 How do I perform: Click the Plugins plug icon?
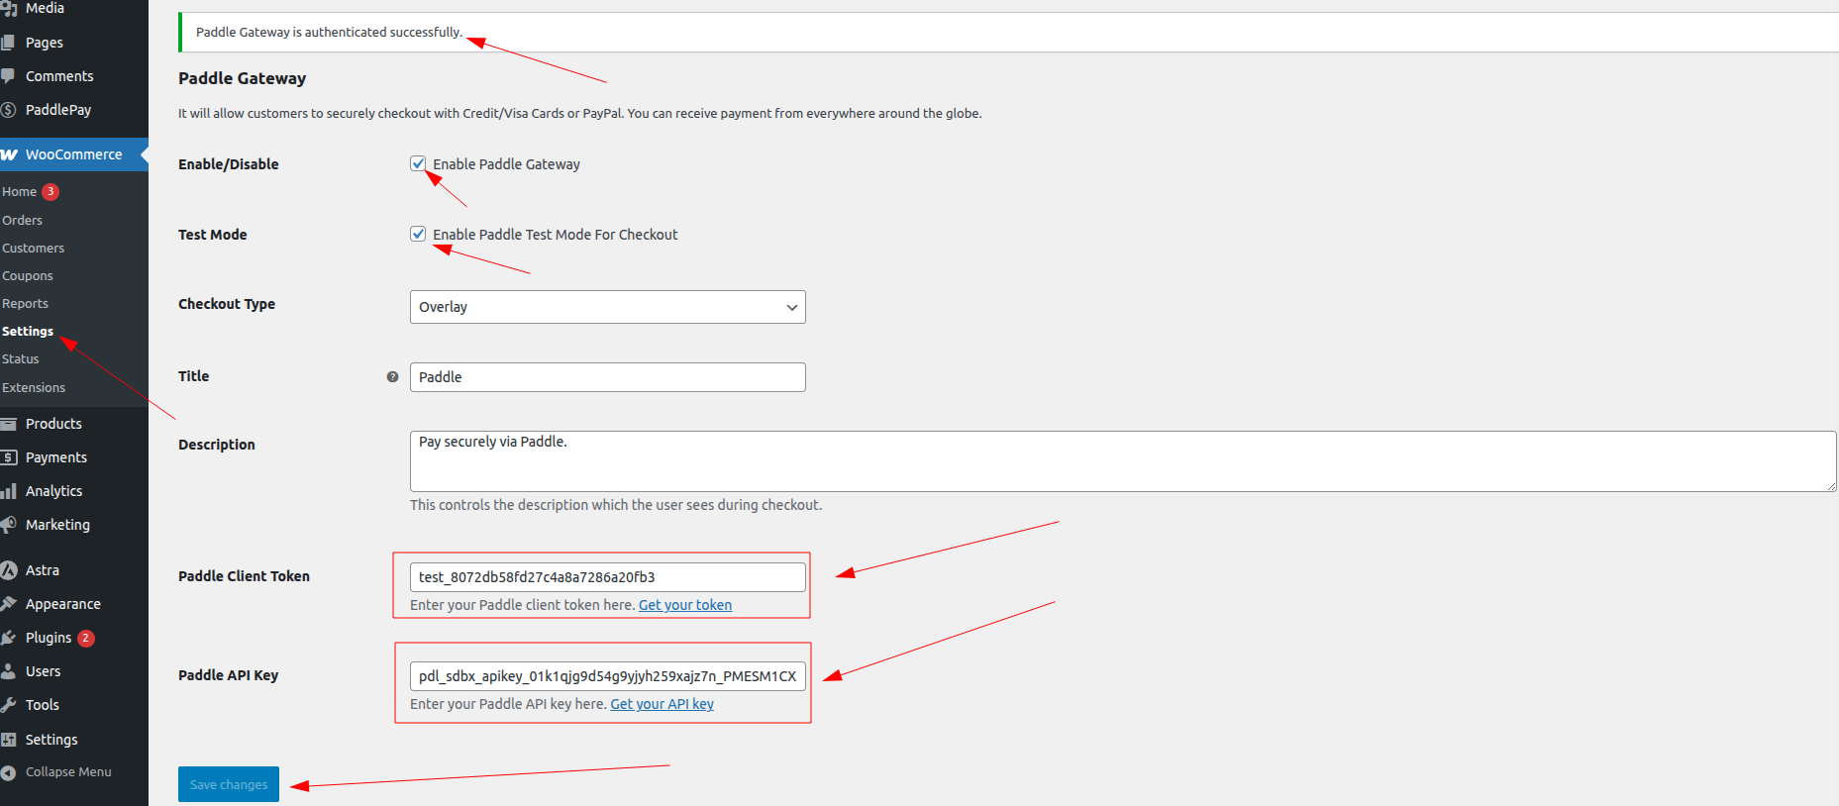(8, 638)
